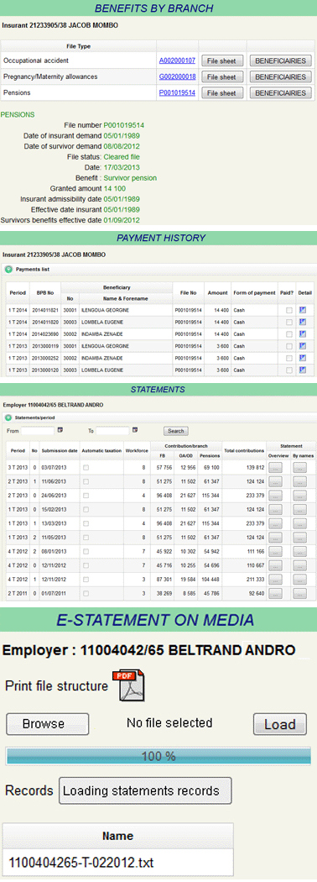
Task: View BENEFICIAIRIES for Pregnancy/Maternity allowances
Action: [280, 76]
